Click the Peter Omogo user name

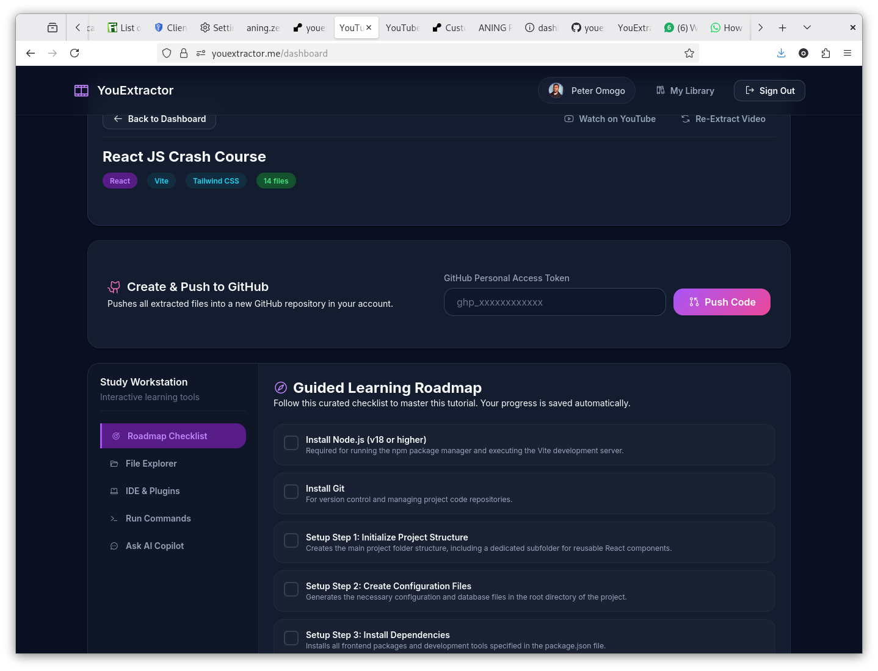coord(598,91)
